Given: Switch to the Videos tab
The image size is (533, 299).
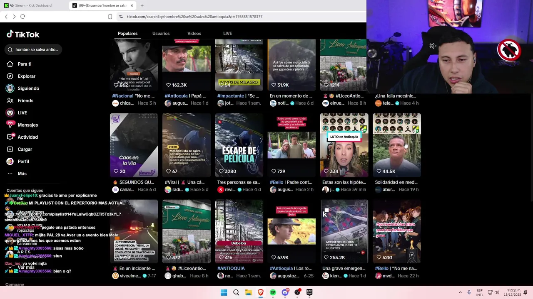Looking at the screenshot, I should click(x=194, y=33).
